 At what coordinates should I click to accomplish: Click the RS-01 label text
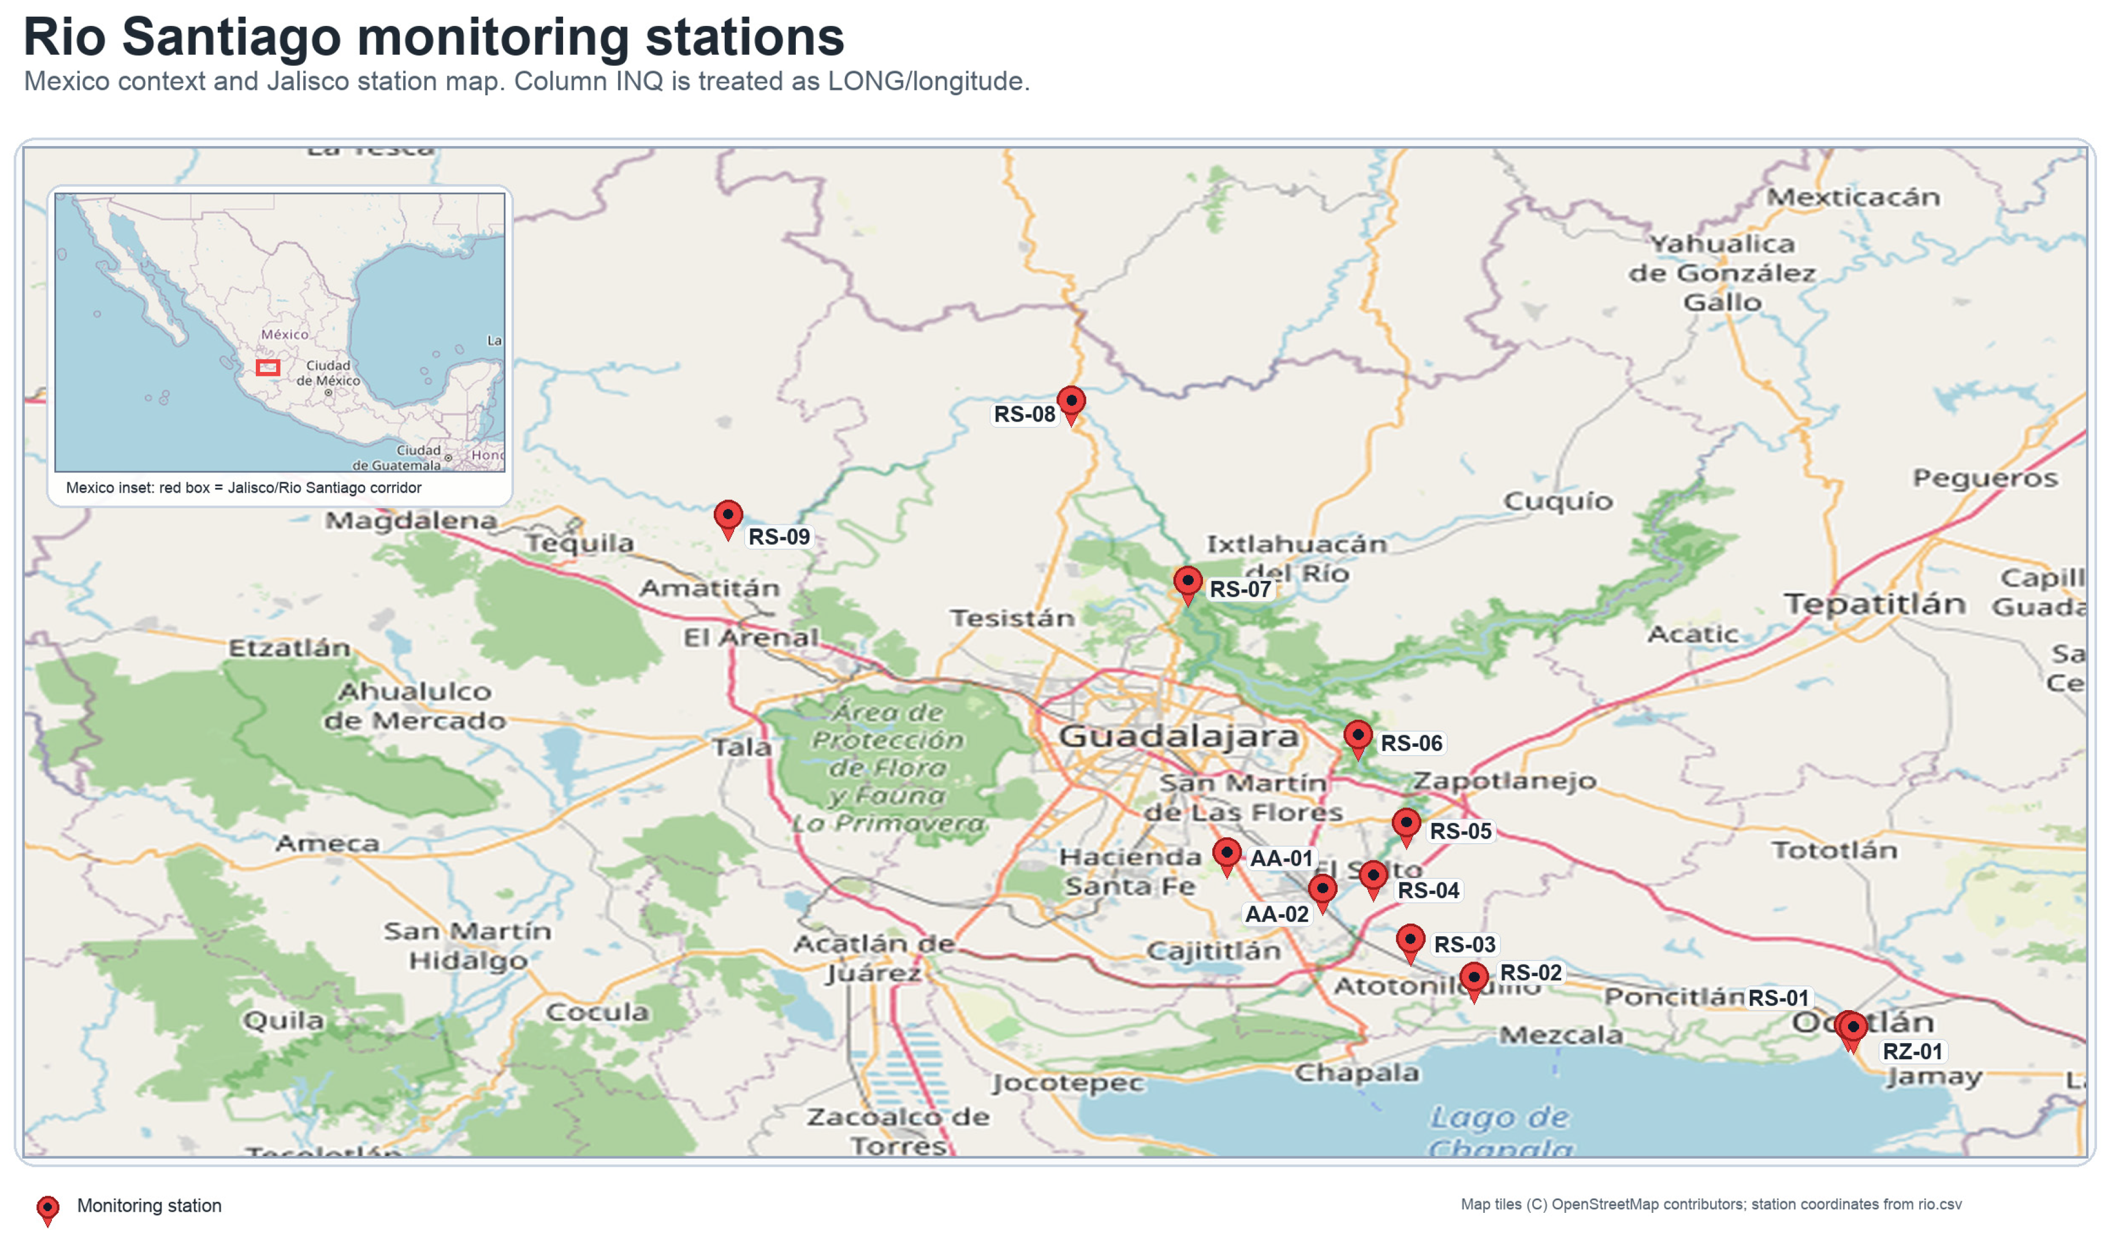tap(1778, 998)
